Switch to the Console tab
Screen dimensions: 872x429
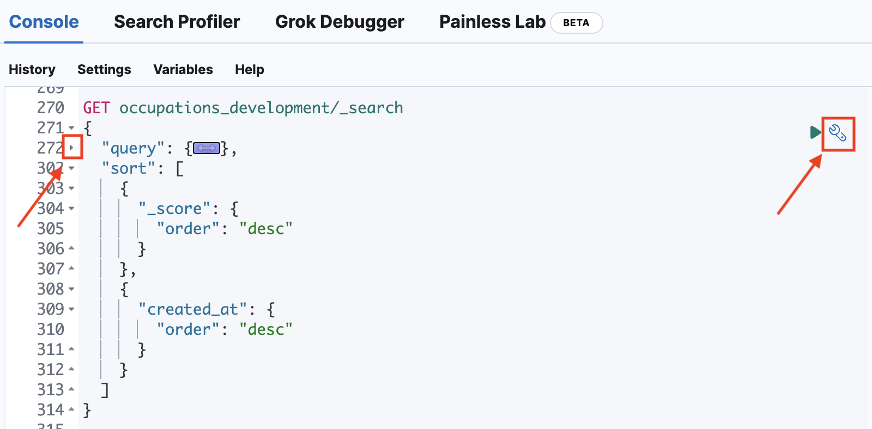pyautogui.click(x=44, y=22)
